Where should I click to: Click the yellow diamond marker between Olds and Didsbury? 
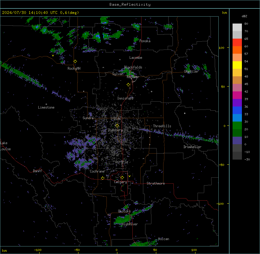pyautogui.click(x=117, y=126)
